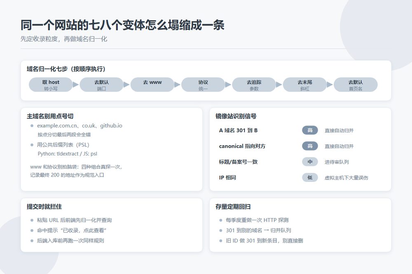The height and width of the screenshot is (274, 412).
Task: Click the bullet 301 到别的域名 → 归并队列
Action: [x=258, y=230]
